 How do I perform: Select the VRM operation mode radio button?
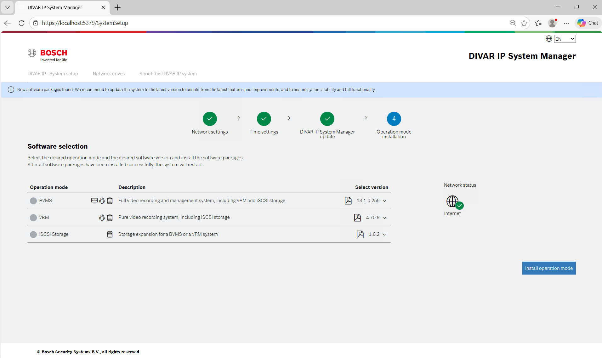click(33, 217)
